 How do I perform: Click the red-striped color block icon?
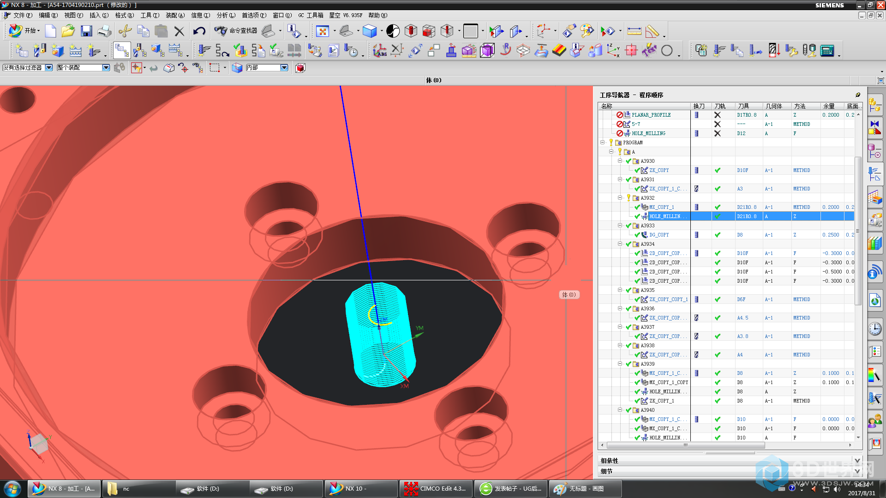[x=559, y=50]
